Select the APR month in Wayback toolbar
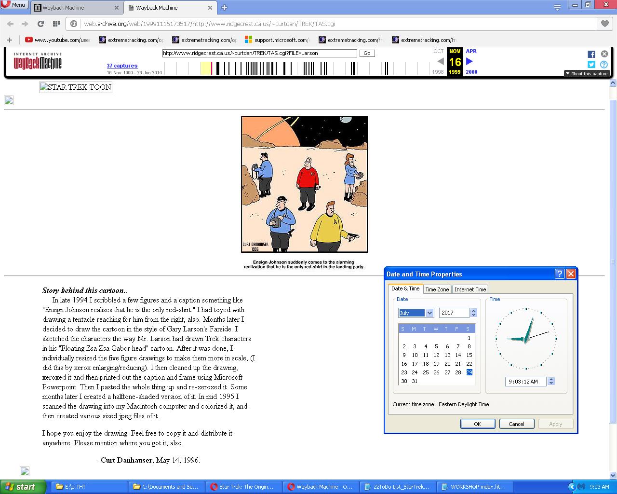The image size is (617, 494). pos(471,51)
